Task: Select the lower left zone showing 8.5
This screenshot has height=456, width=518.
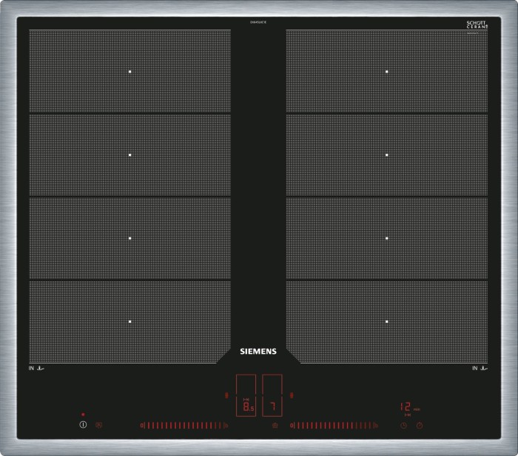Action: pyautogui.click(x=246, y=406)
